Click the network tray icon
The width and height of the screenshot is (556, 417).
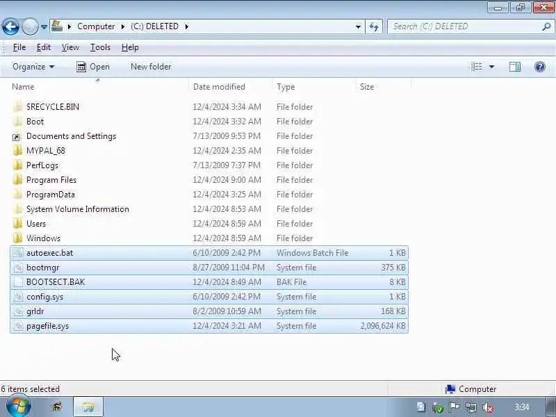click(471, 407)
